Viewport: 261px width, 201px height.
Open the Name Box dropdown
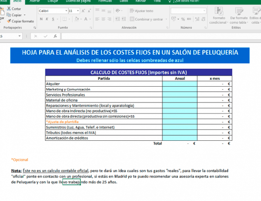coord(20,36)
